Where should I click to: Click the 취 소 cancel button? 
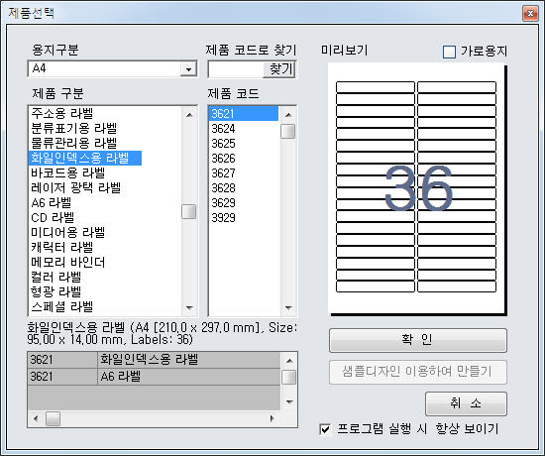click(466, 403)
